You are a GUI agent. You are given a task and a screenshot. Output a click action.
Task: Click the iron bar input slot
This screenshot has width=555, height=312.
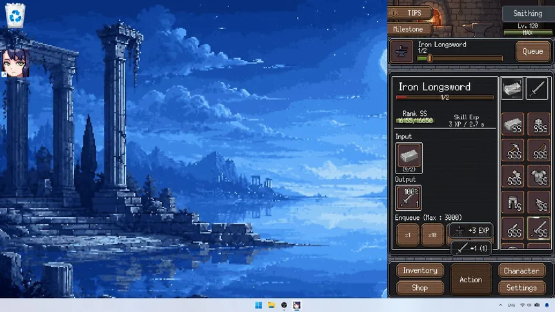(409, 158)
